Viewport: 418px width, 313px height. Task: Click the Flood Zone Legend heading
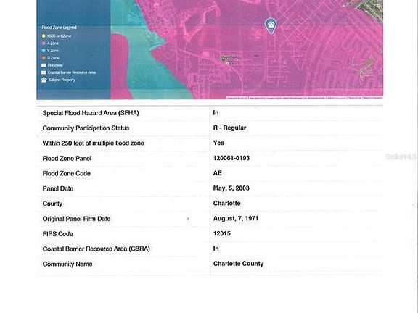59,28
